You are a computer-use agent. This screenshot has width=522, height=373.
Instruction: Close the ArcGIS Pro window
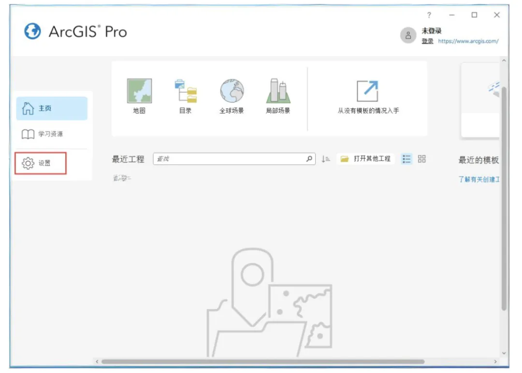click(x=497, y=15)
